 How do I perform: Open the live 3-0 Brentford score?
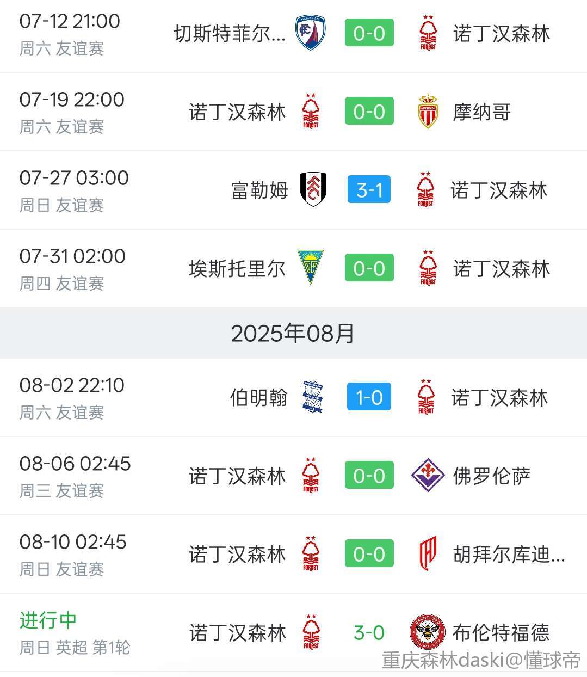click(x=369, y=632)
